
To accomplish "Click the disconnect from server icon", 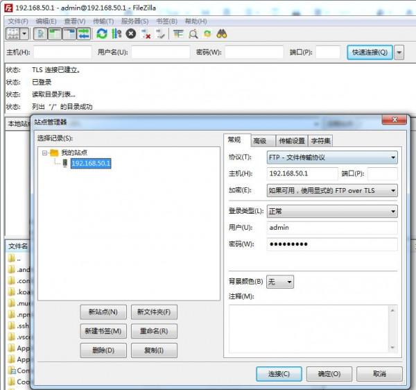I will click(146, 33).
